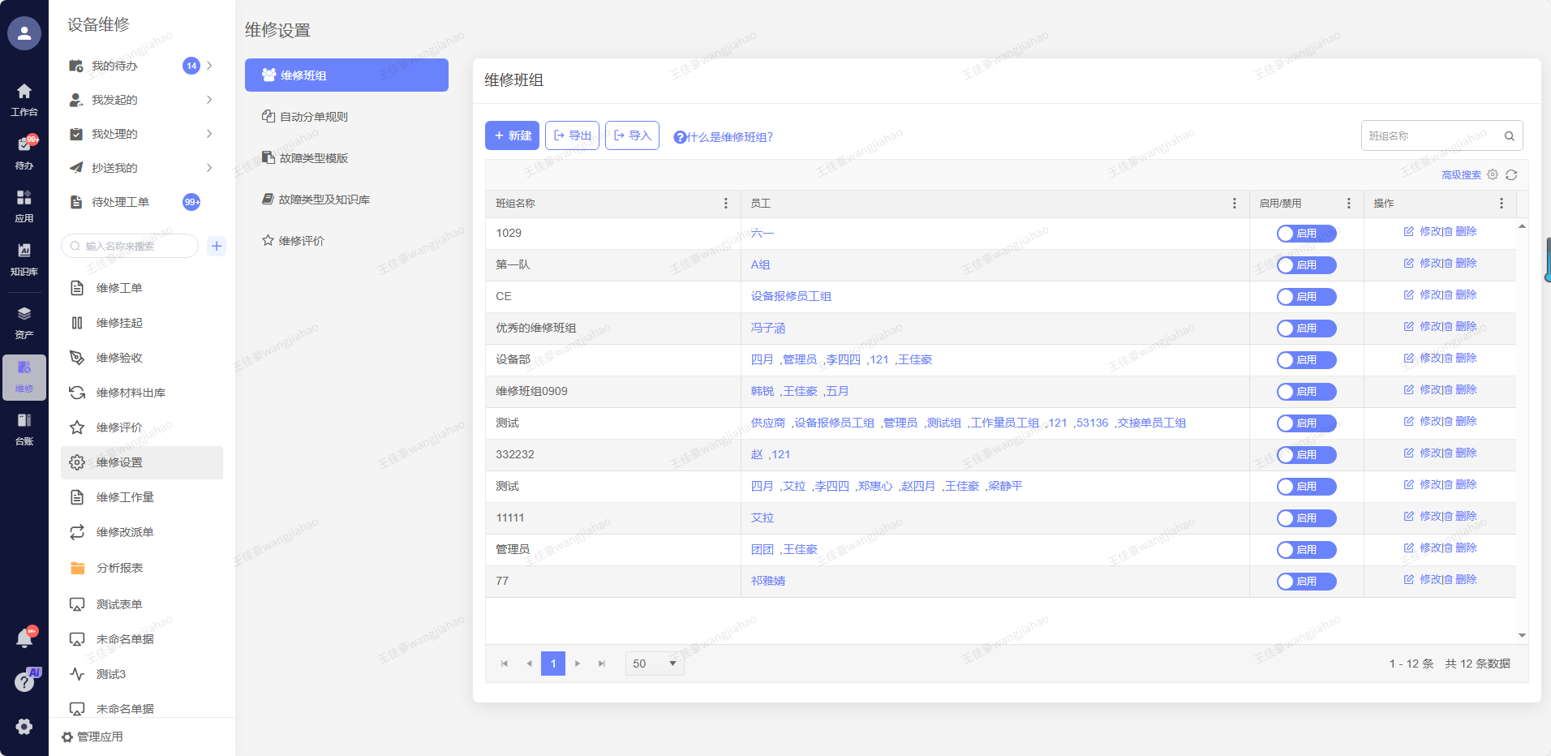The image size is (1551, 756).
Task: Open the page size dropdown showing 50
Action: pos(654,664)
